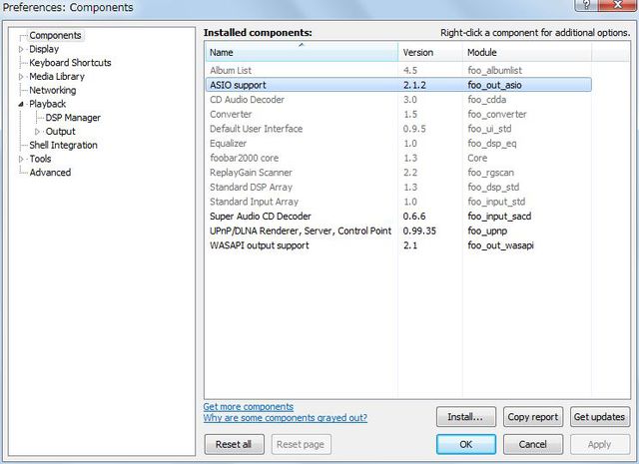This screenshot has width=639, height=464.
Task: Select the Standard DSP Array row
Action: pyautogui.click(x=398, y=187)
